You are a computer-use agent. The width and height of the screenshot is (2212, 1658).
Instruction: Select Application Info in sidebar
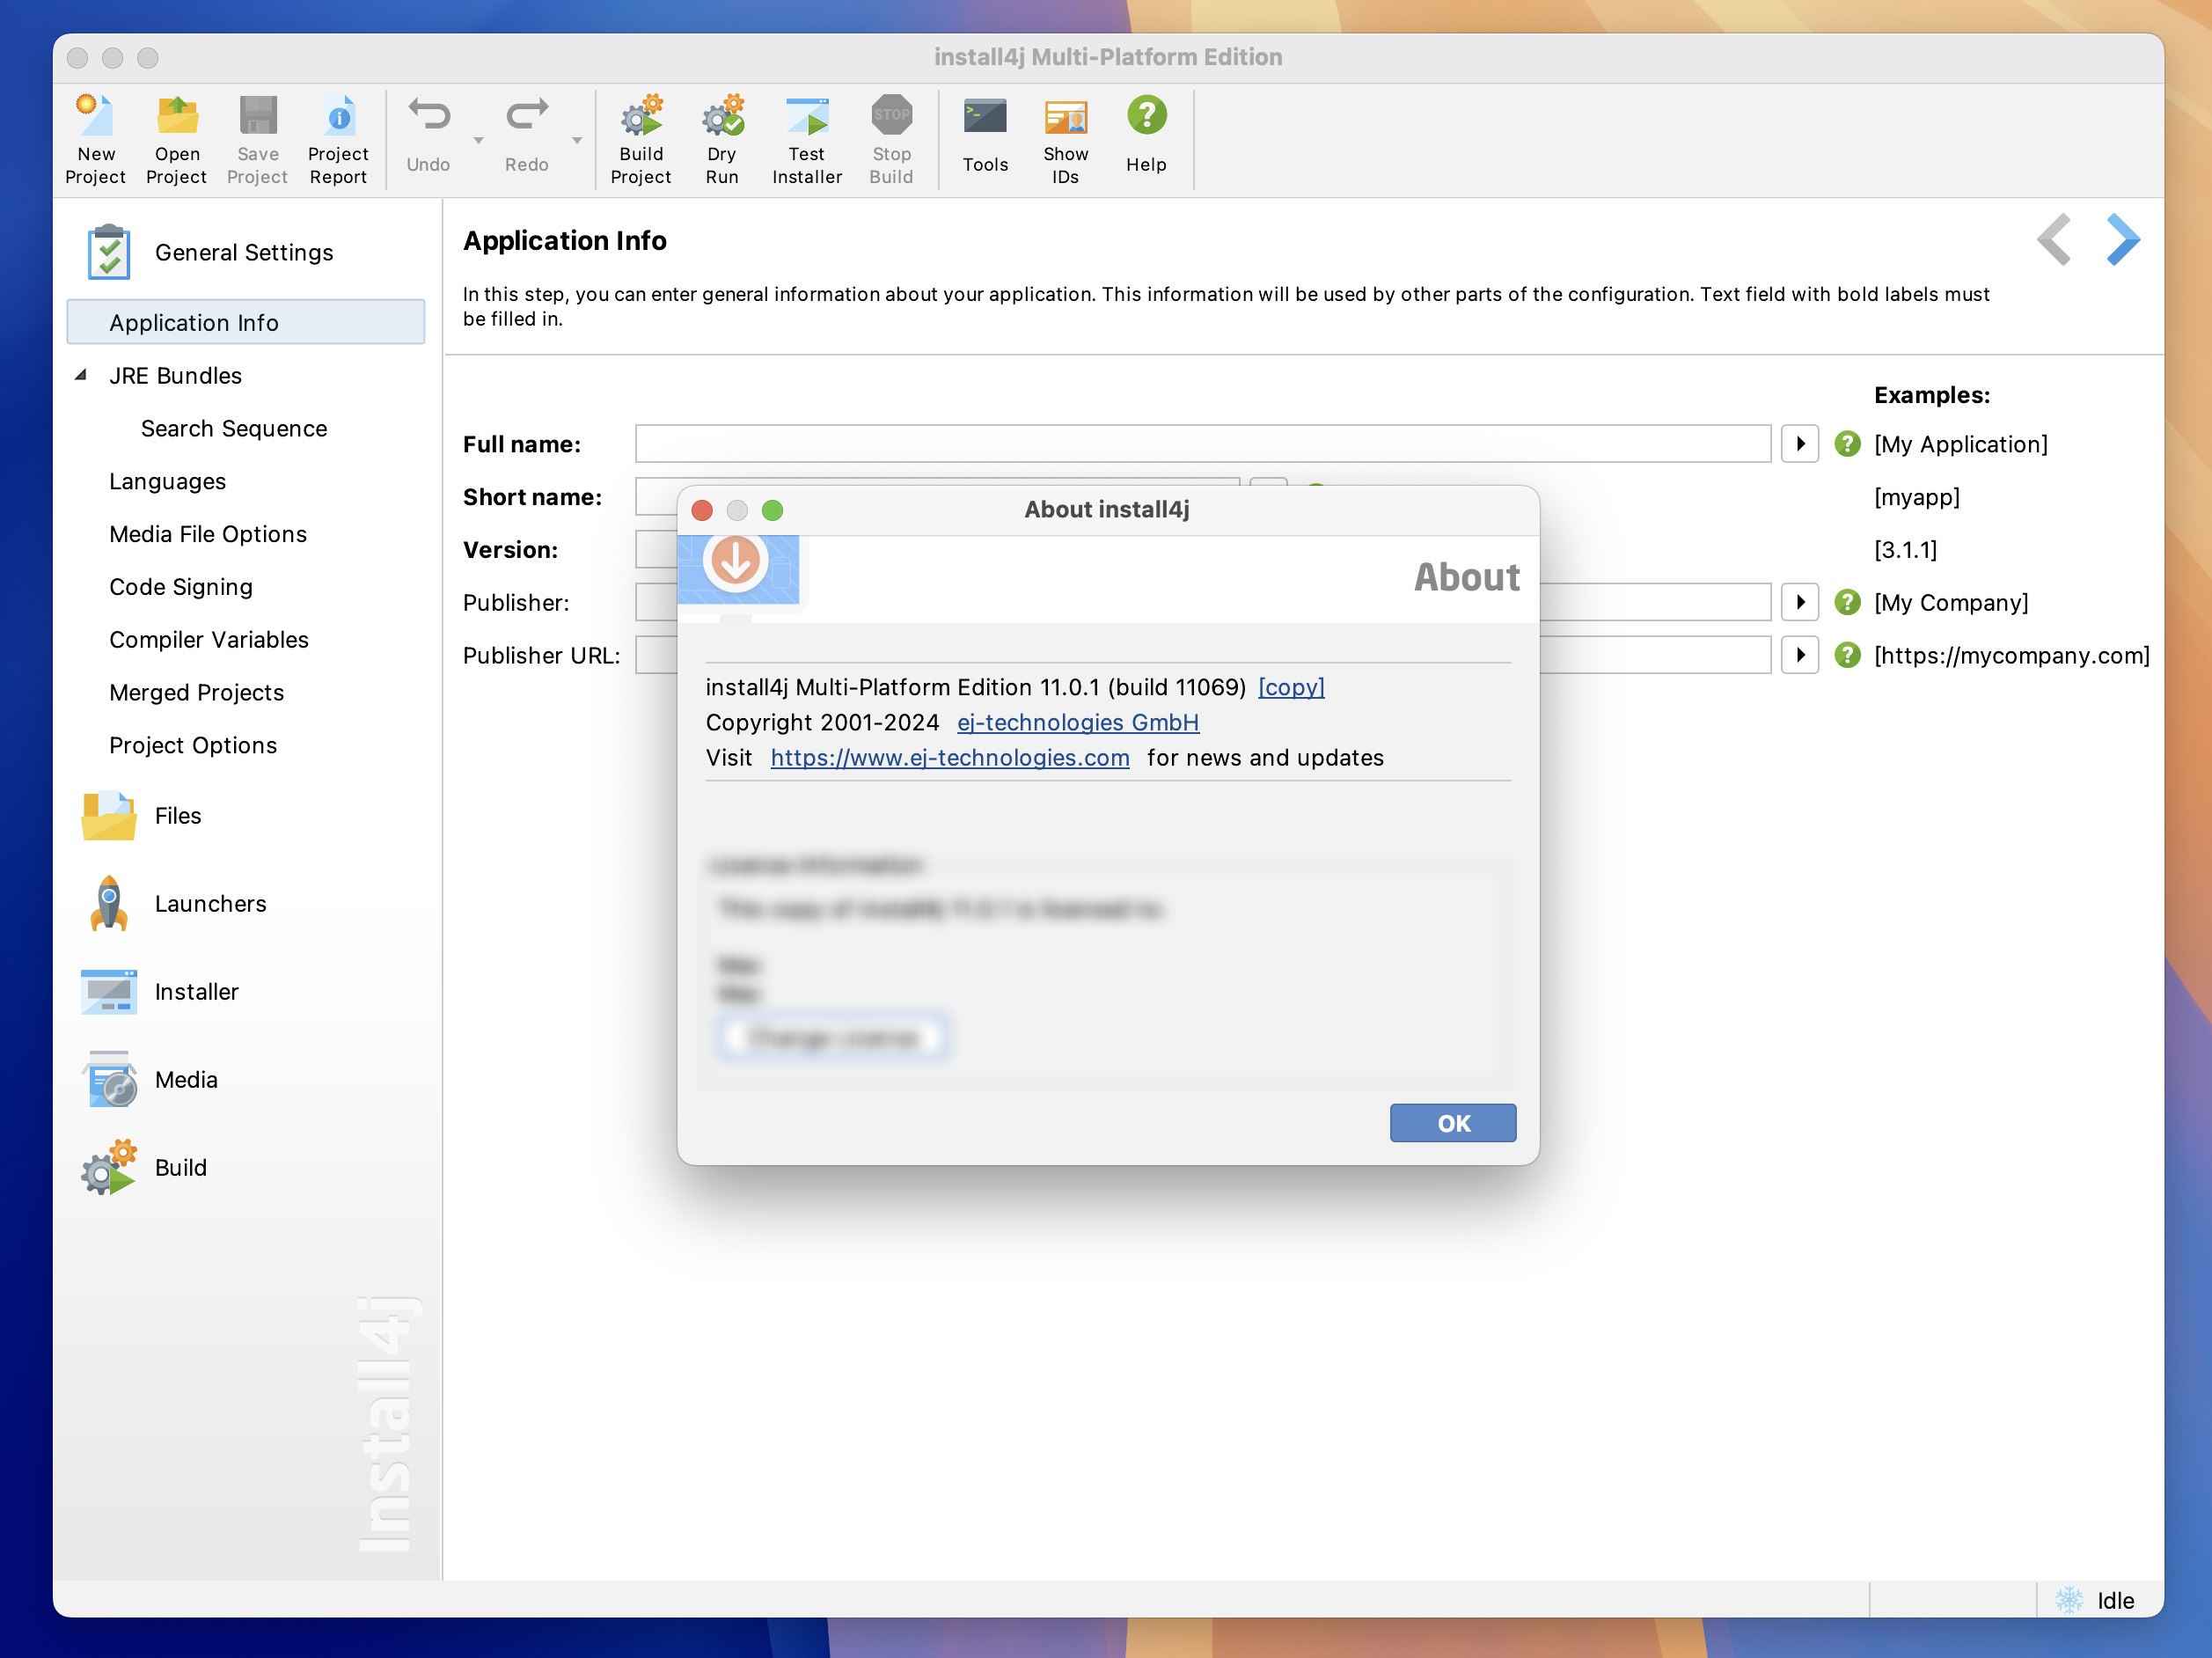pyautogui.click(x=246, y=322)
